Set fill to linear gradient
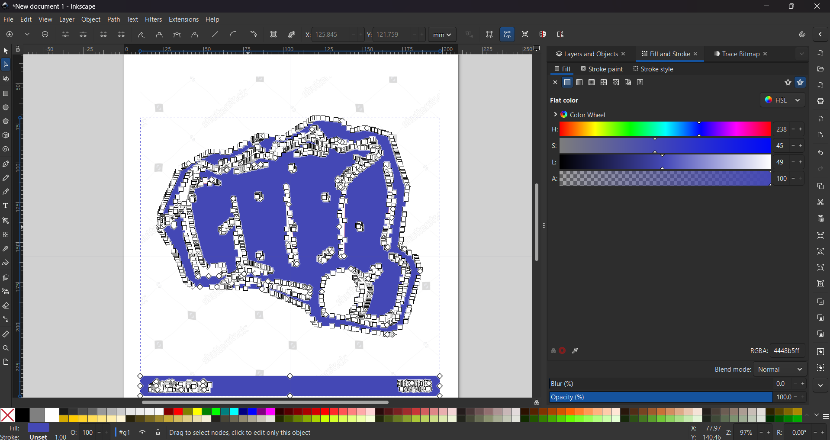The image size is (830, 440). [x=579, y=83]
